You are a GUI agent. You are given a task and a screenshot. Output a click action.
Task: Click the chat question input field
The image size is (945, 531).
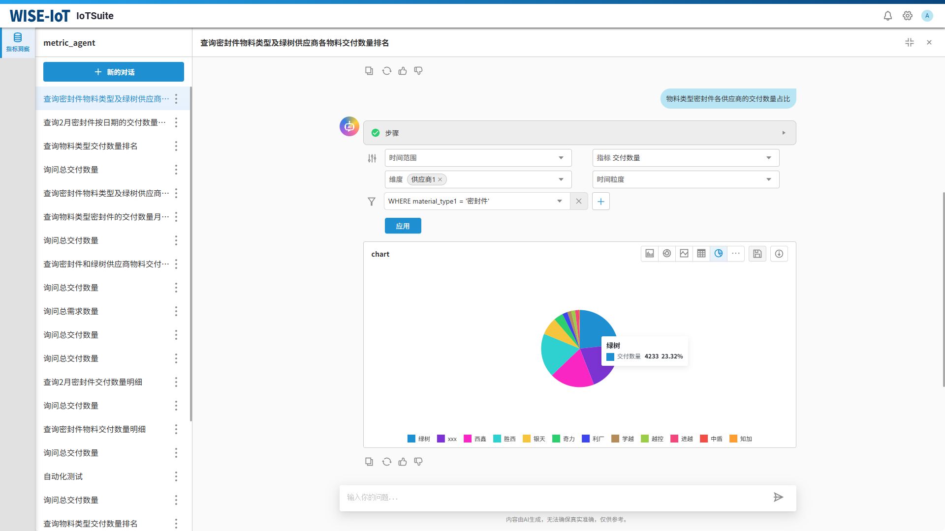pyautogui.click(x=556, y=497)
